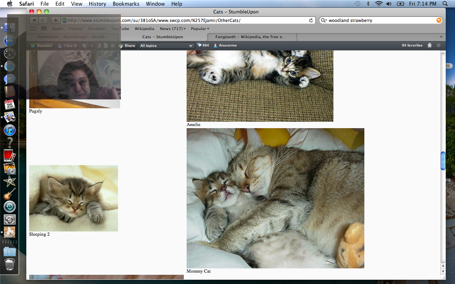The height and width of the screenshot is (284, 455).
Task: Open the Wikipedia bookmark link
Action: tap(144, 29)
